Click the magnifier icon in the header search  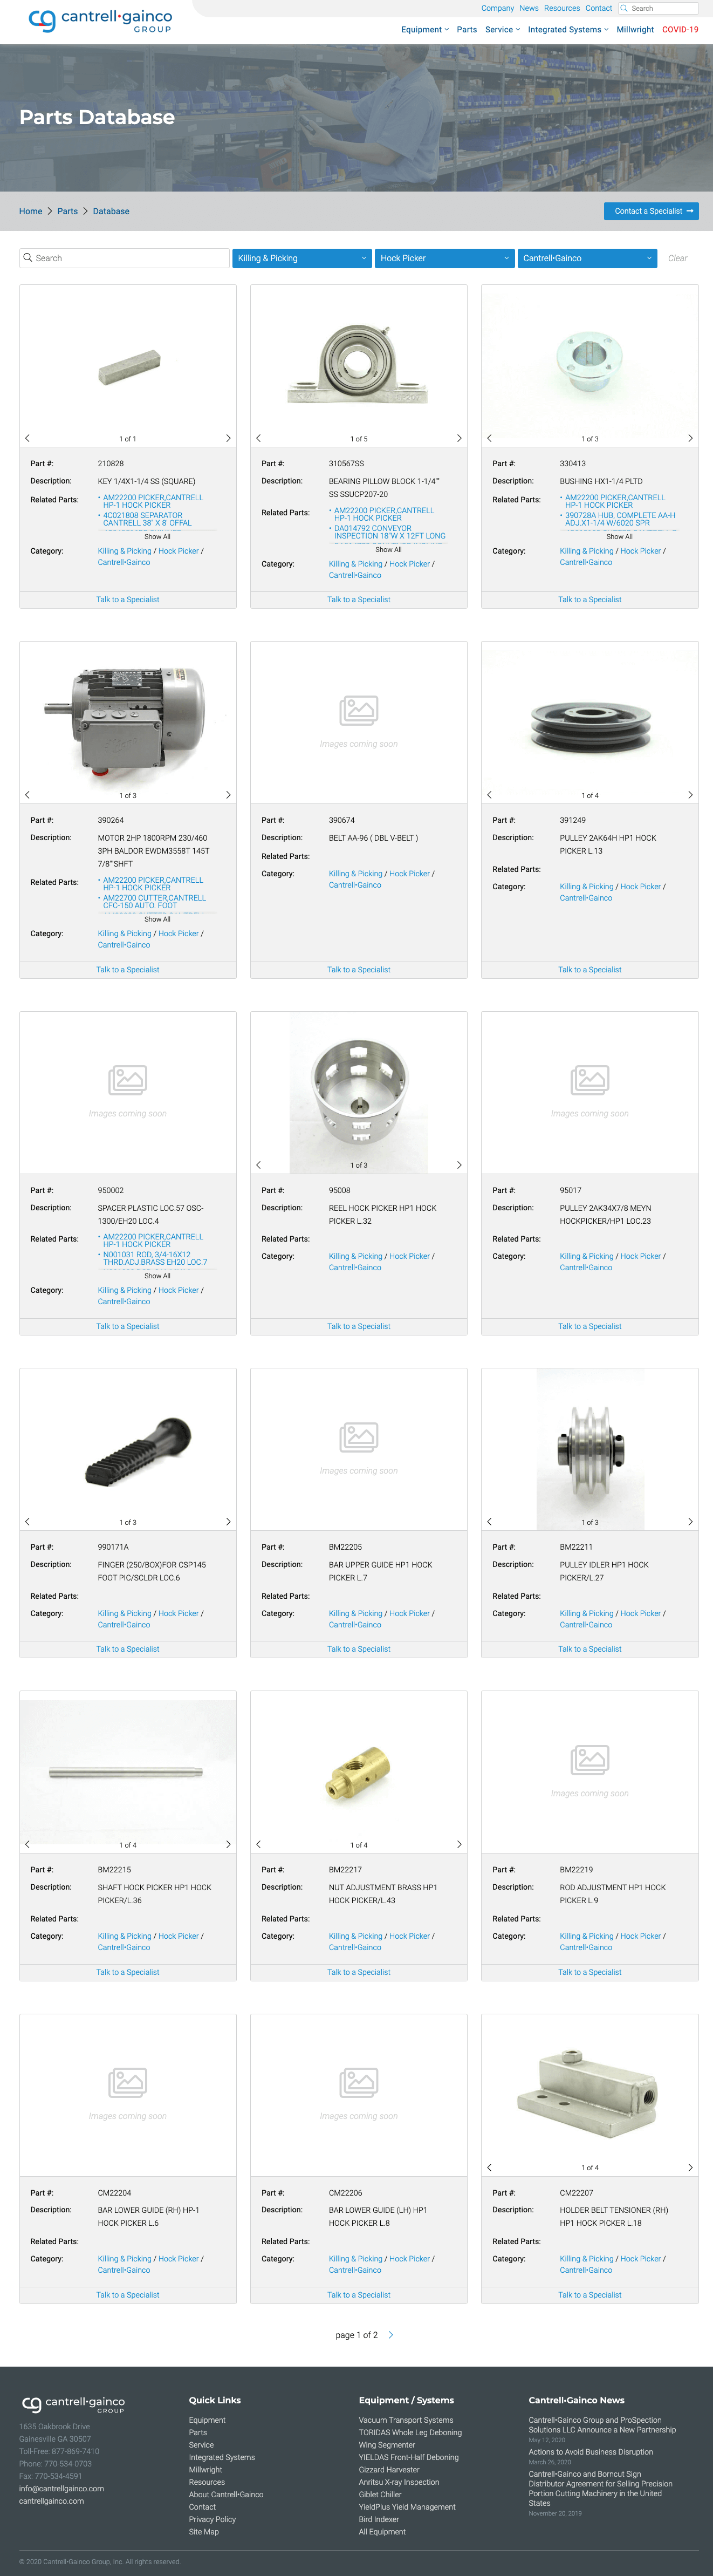624,8
